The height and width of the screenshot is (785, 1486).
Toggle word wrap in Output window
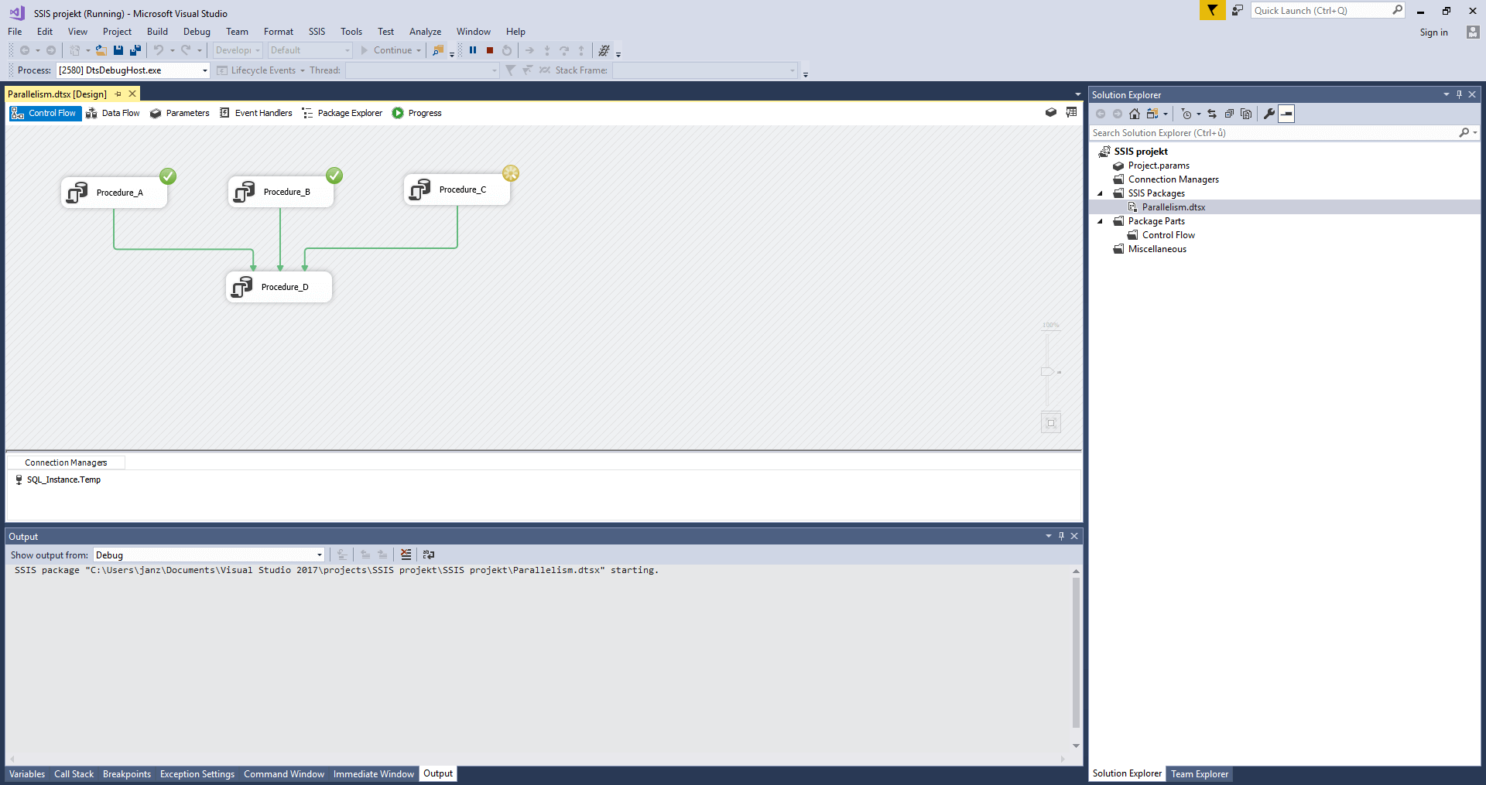[x=429, y=555]
